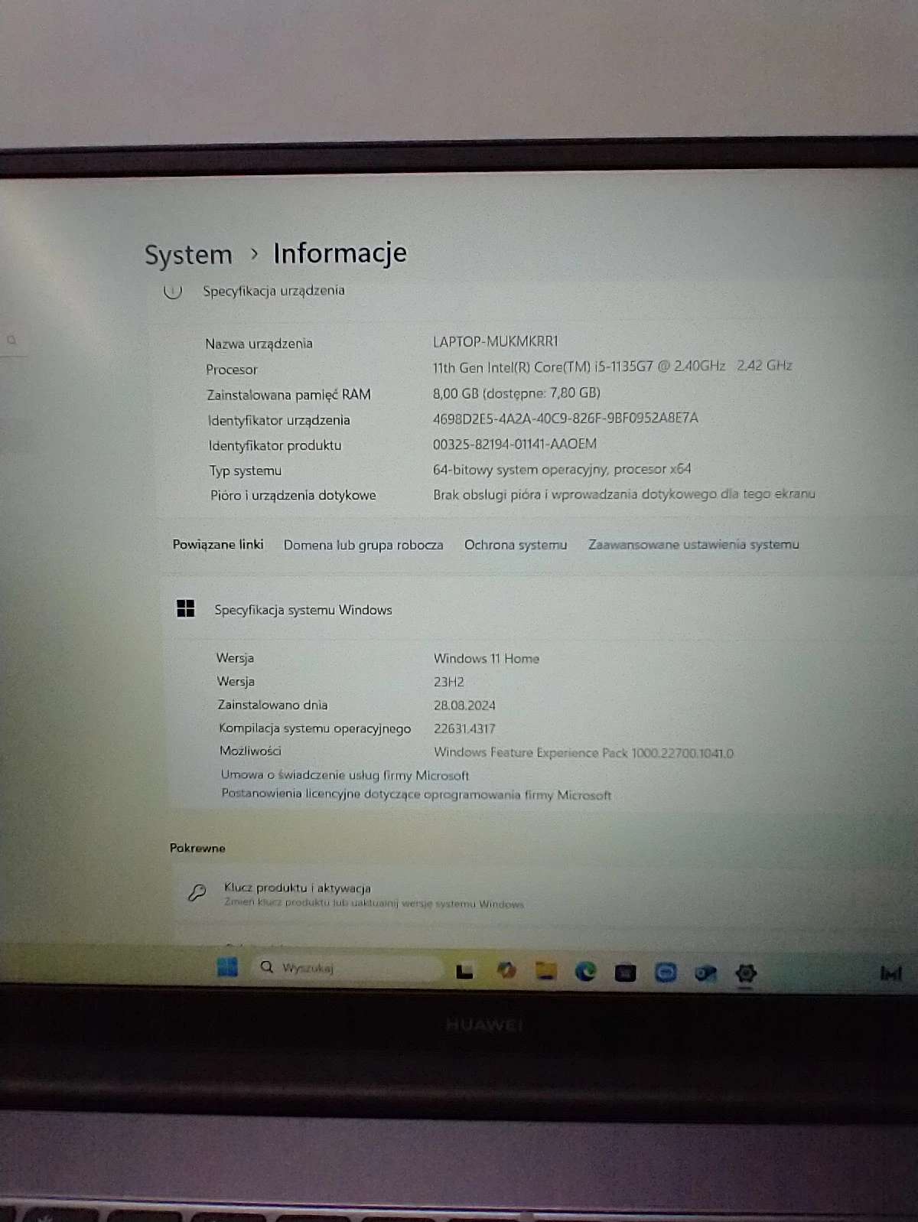Launch Copilot from the taskbar
The width and height of the screenshot is (918, 1222).
point(506,970)
